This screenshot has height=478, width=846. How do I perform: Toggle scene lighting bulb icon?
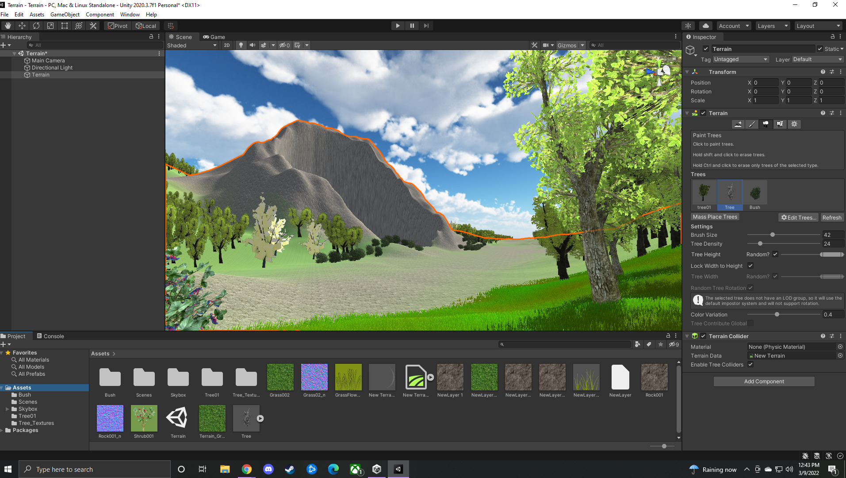[241, 45]
